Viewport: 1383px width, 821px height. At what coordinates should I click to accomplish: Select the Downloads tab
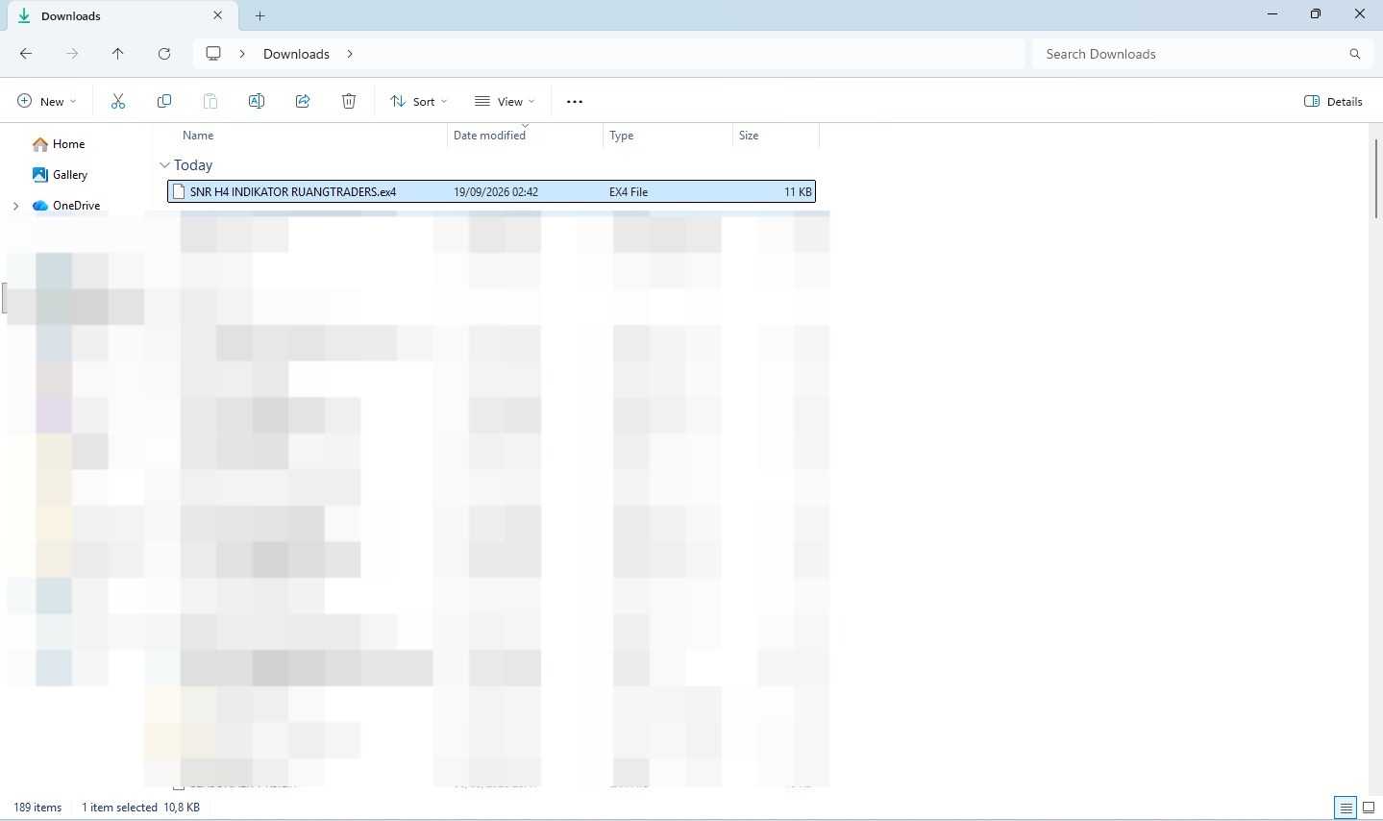pos(121,16)
